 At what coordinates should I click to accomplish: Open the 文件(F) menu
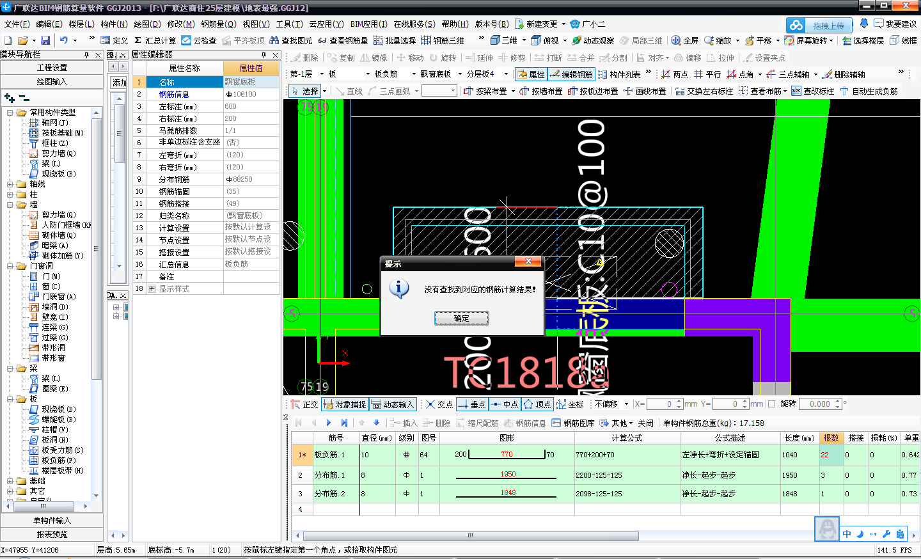click(x=17, y=24)
